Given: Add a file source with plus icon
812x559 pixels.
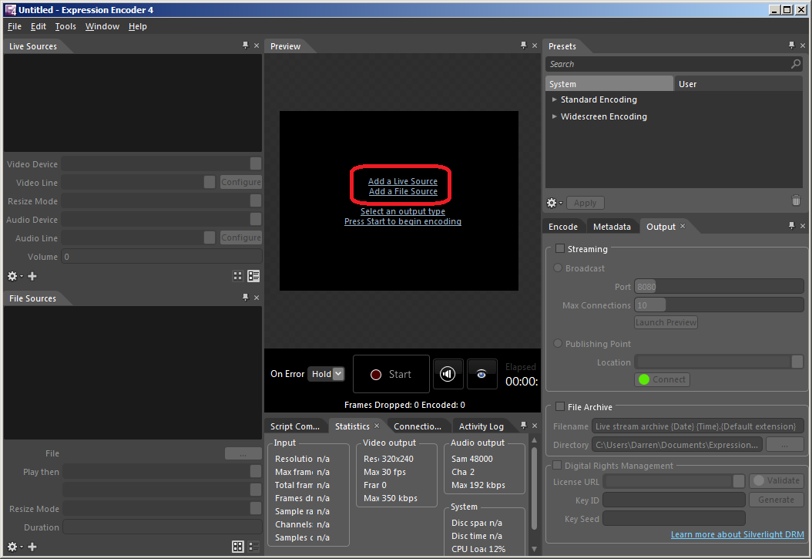Looking at the screenshot, I should [x=32, y=547].
